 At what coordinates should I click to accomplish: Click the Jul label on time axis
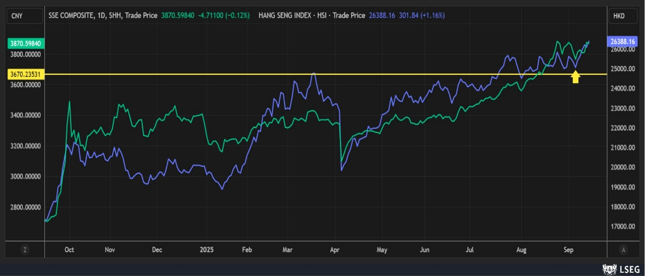(x=469, y=250)
